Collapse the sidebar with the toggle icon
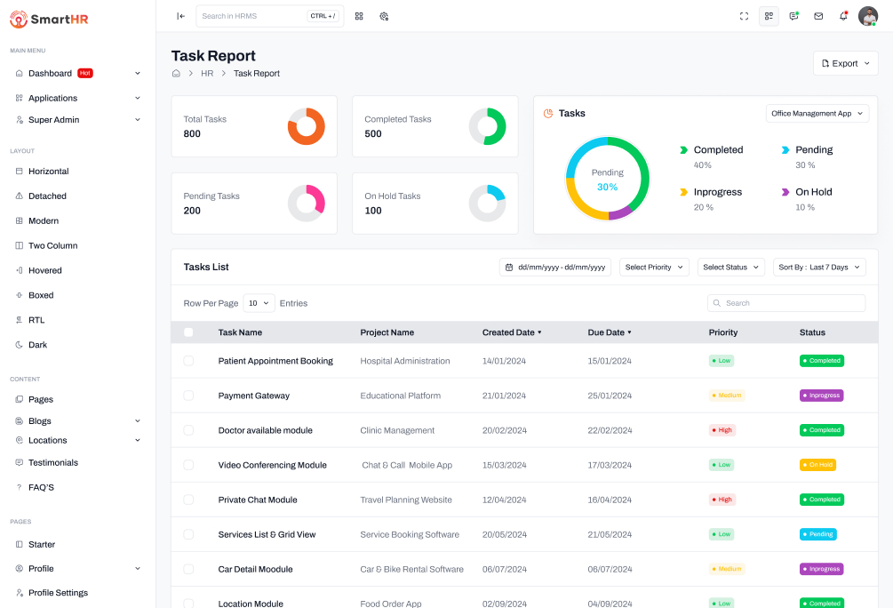 tap(180, 16)
